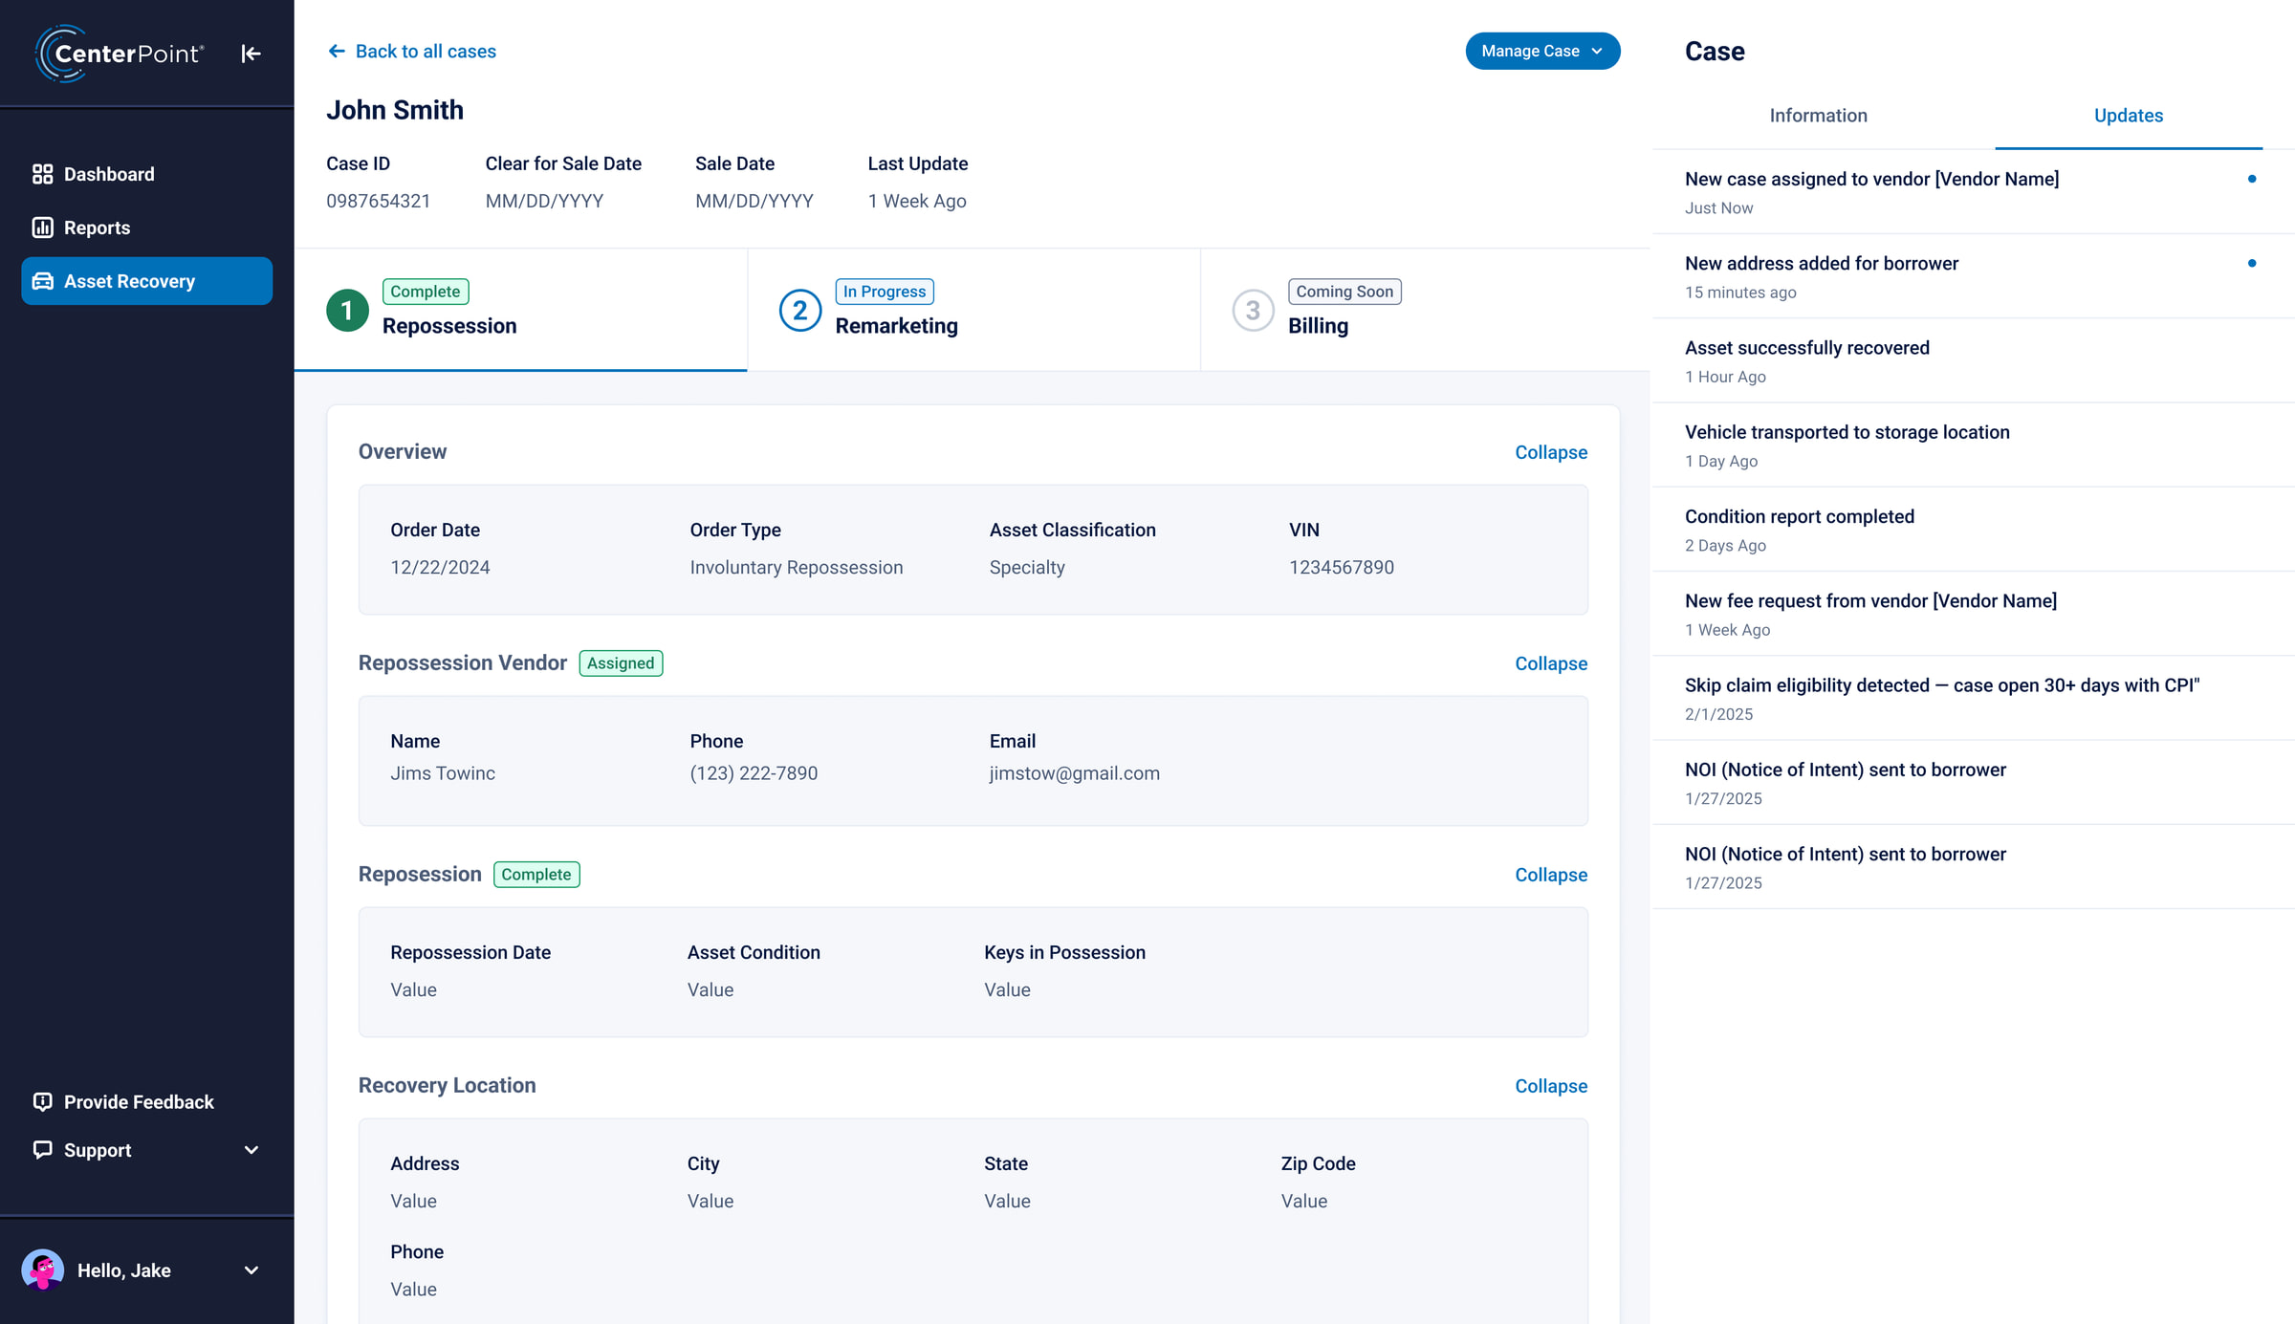The image size is (2295, 1324).
Task: Click the CenterPoint logo
Action: click(120, 54)
